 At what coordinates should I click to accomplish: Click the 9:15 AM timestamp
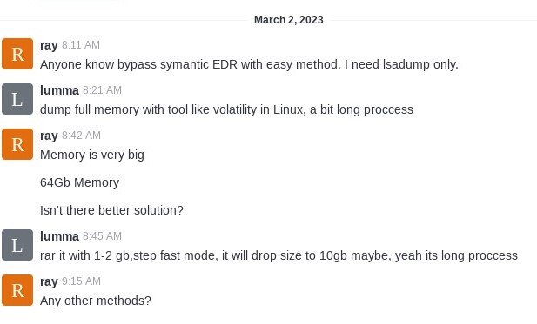click(81, 281)
